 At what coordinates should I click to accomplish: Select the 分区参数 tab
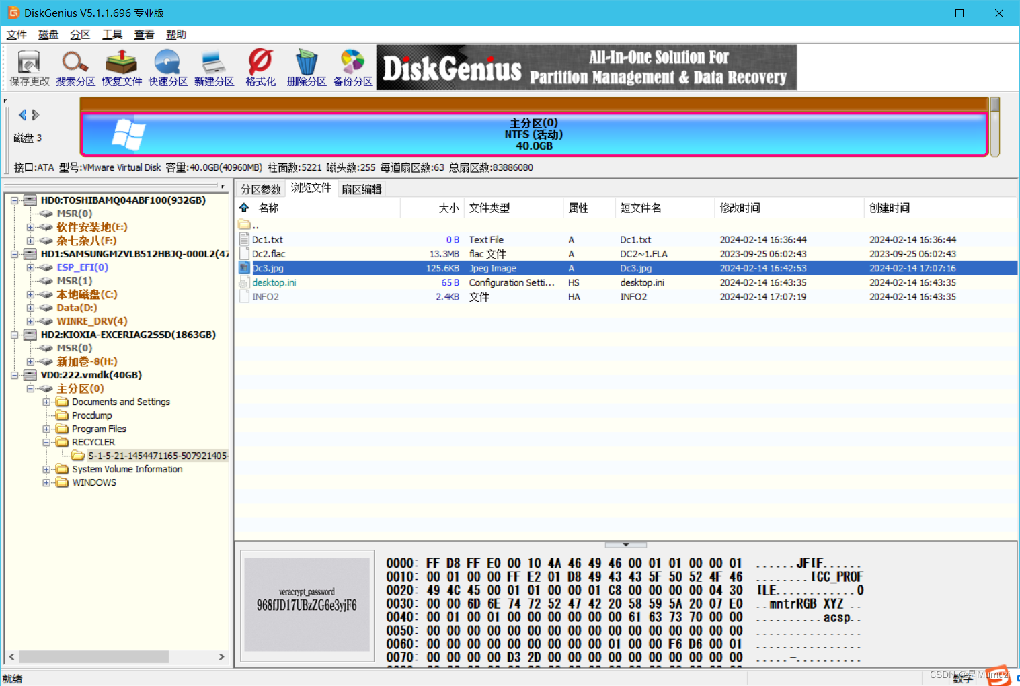point(261,189)
